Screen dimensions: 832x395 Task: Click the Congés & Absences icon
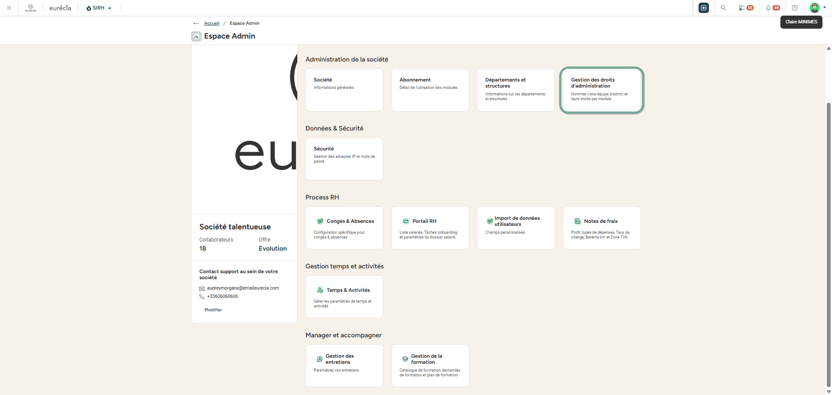coord(320,221)
